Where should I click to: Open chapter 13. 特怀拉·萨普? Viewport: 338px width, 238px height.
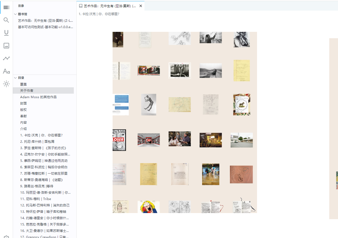43,211
